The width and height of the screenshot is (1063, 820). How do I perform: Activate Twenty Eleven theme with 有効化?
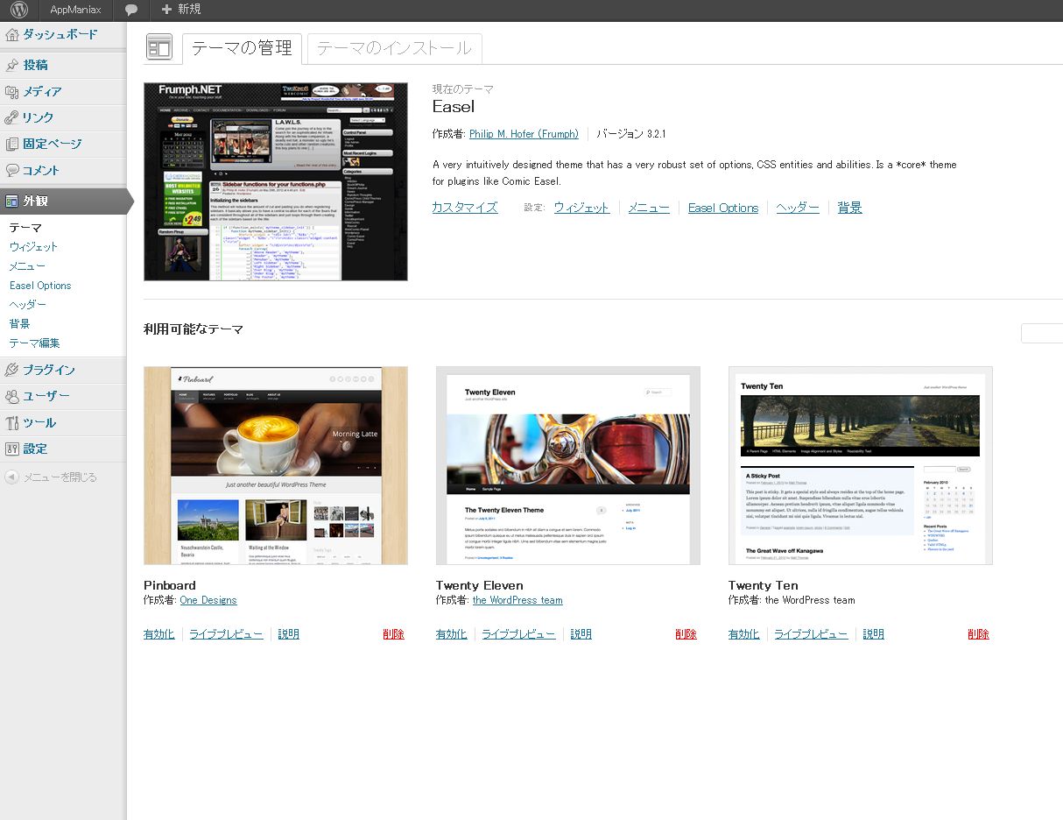tap(451, 634)
